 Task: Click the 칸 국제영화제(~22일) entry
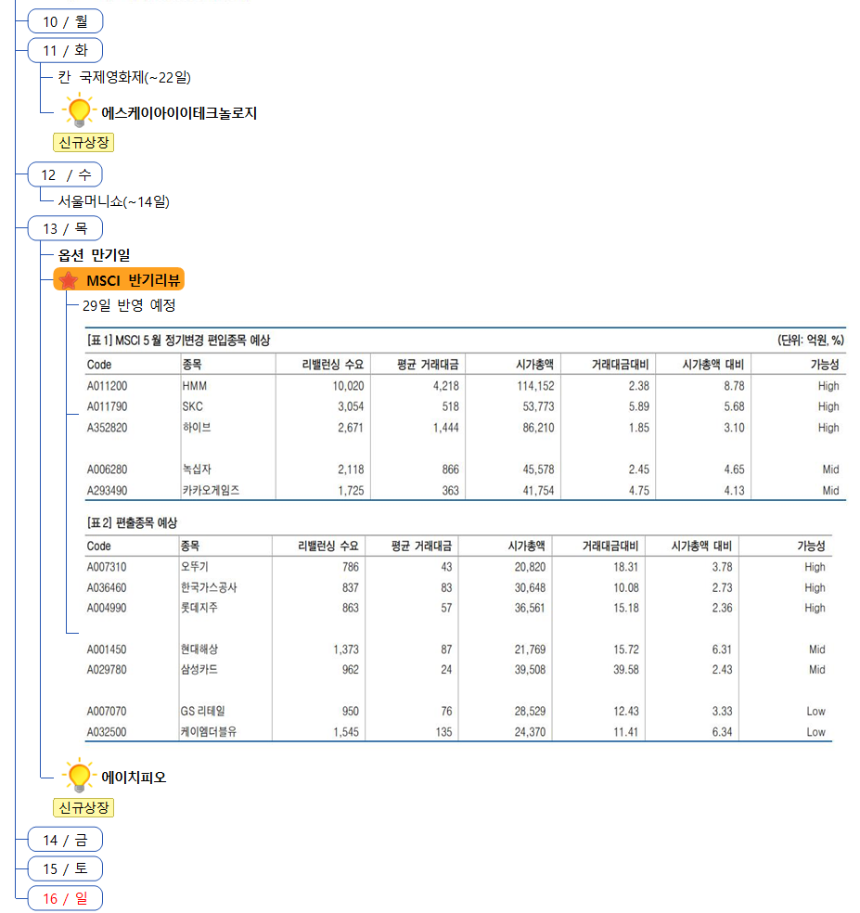(124, 77)
